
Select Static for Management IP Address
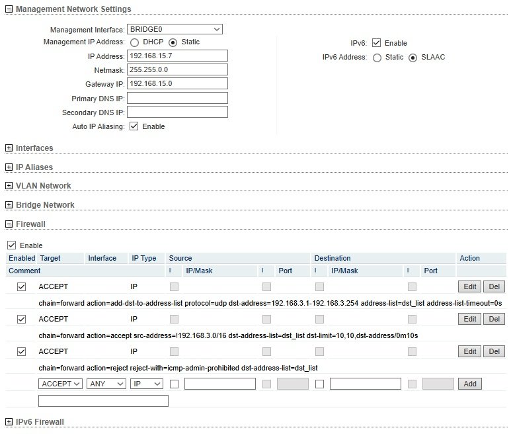[x=173, y=42]
